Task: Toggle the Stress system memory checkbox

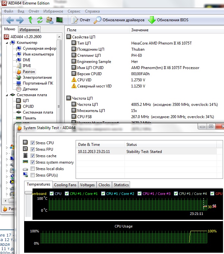Action: (x=33, y=162)
